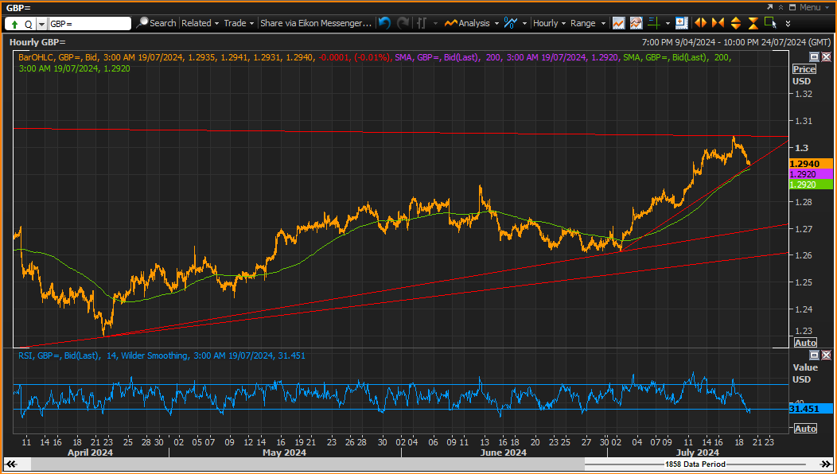
Task: Click the horizontal compress orange arrows icon
Action: pyautogui.click(x=718, y=23)
